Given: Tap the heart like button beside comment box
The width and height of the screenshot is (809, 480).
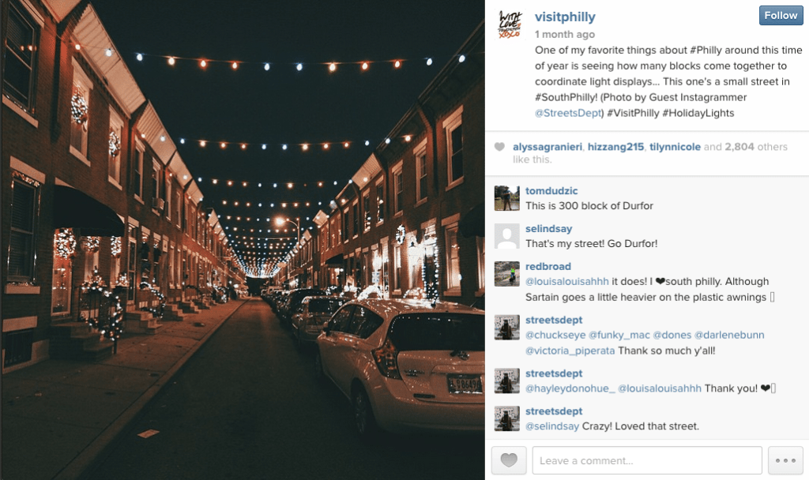Looking at the screenshot, I should click(509, 460).
